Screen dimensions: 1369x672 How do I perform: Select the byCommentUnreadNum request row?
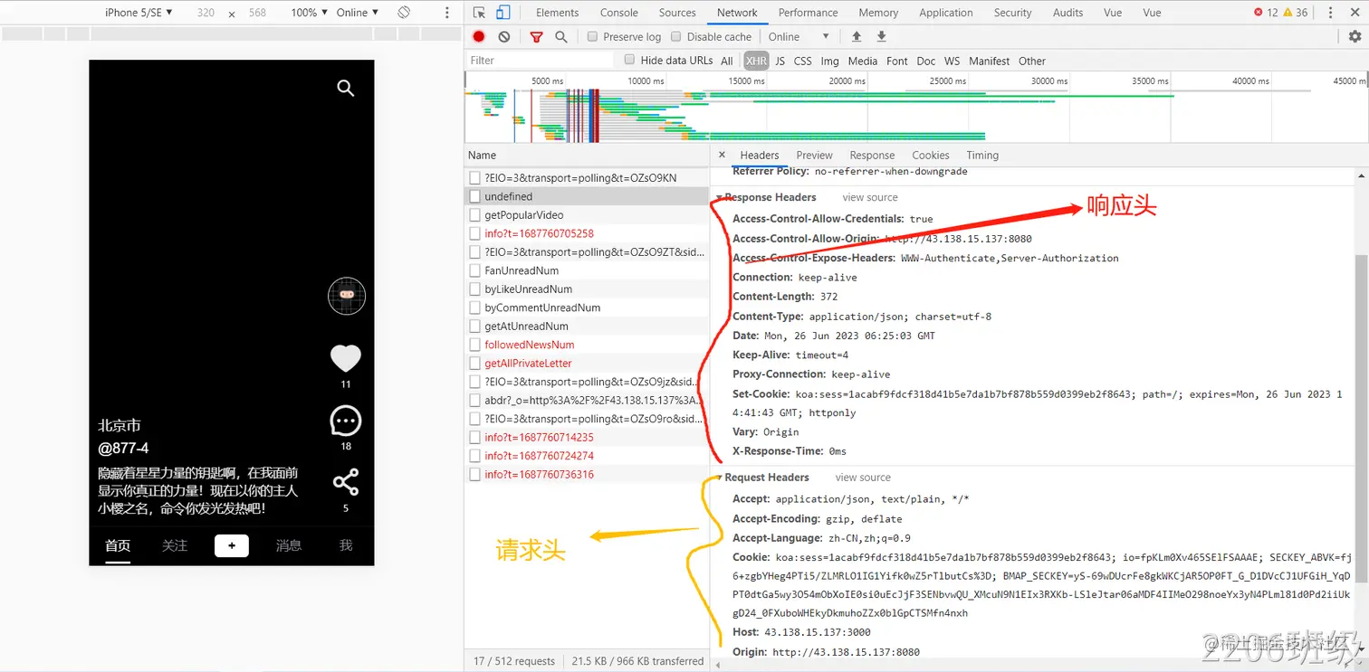click(x=587, y=308)
